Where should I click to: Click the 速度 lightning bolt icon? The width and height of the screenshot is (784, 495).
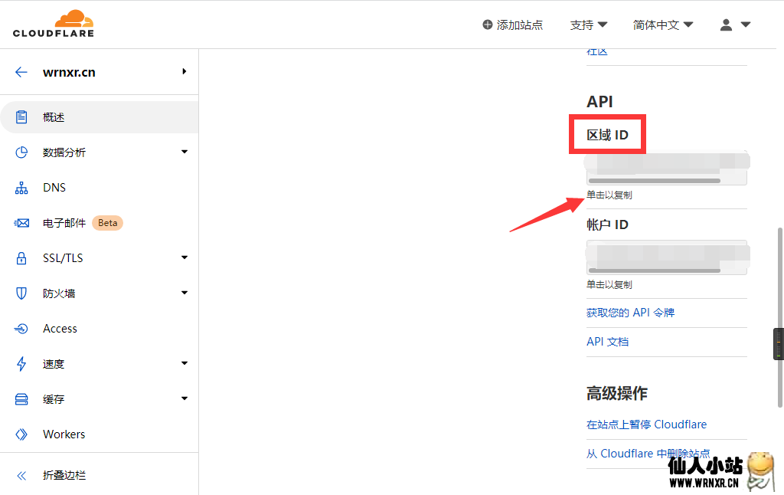point(21,364)
